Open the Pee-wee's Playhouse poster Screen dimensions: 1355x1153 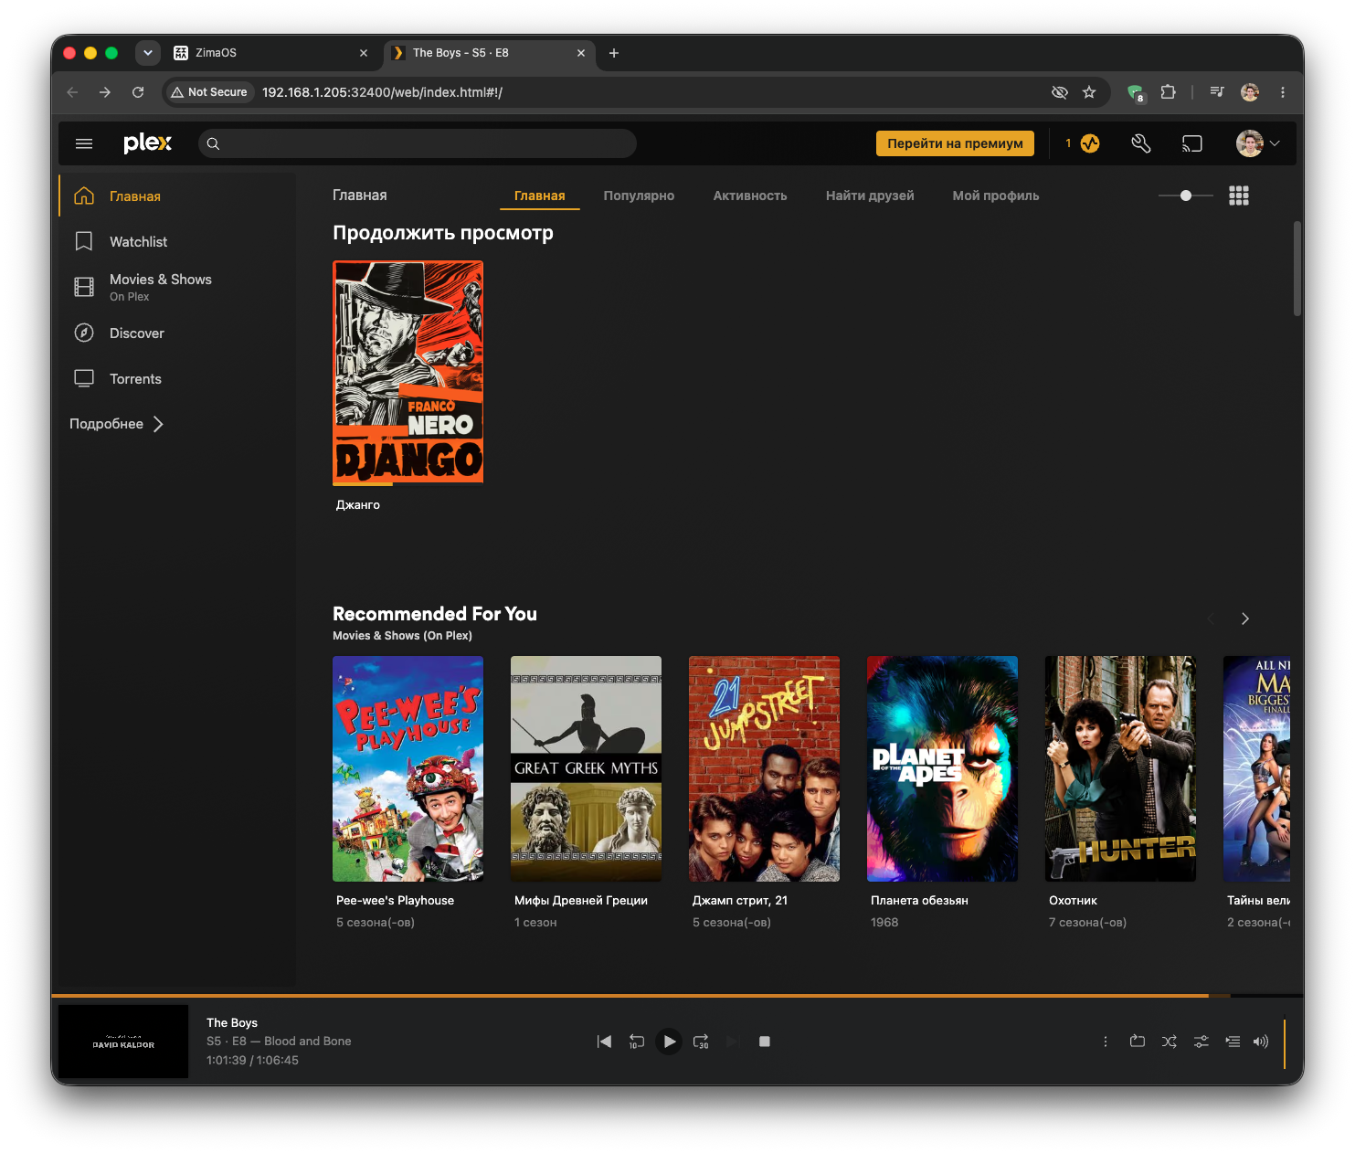click(x=408, y=768)
